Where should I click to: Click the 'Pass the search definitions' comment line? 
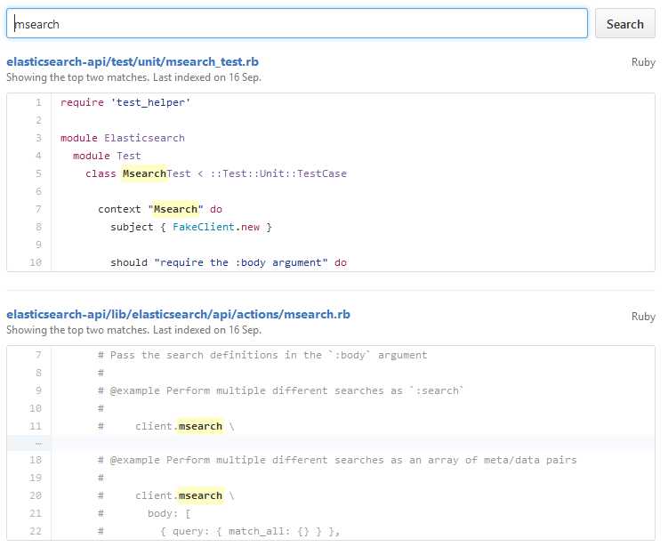point(262,355)
